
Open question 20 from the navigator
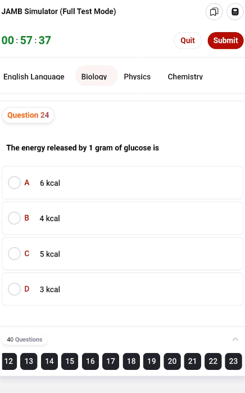click(x=172, y=361)
